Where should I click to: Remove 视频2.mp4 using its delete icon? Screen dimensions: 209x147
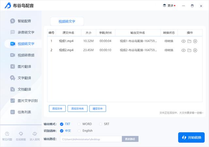click(195, 50)
